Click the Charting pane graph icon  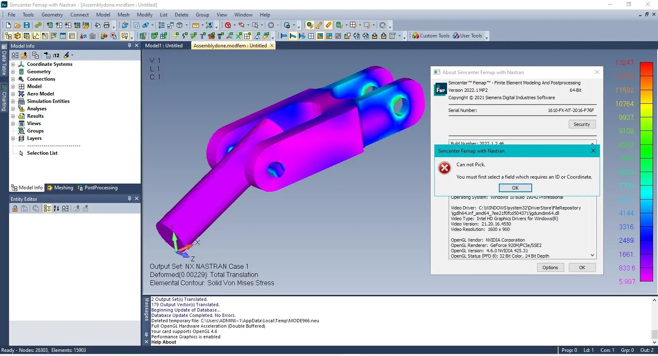coord(36,36)
